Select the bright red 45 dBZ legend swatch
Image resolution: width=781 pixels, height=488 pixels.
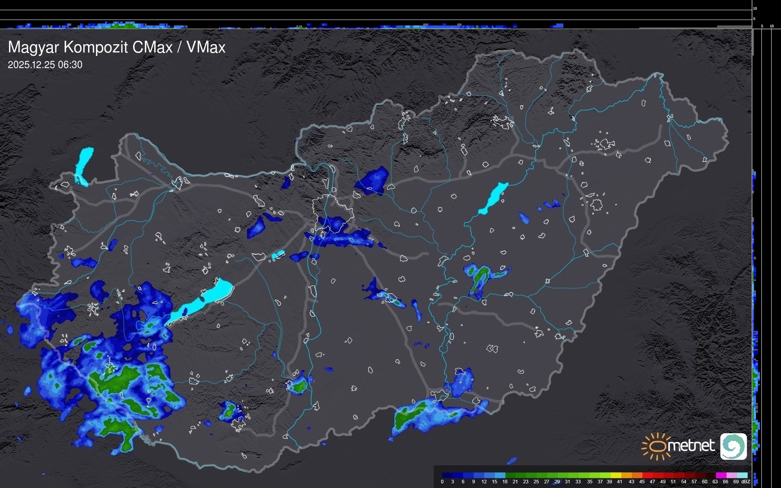648,475
